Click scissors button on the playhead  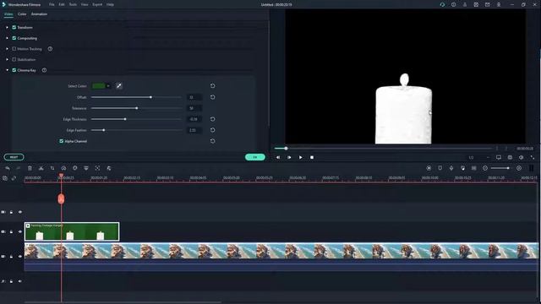[61, 199]
